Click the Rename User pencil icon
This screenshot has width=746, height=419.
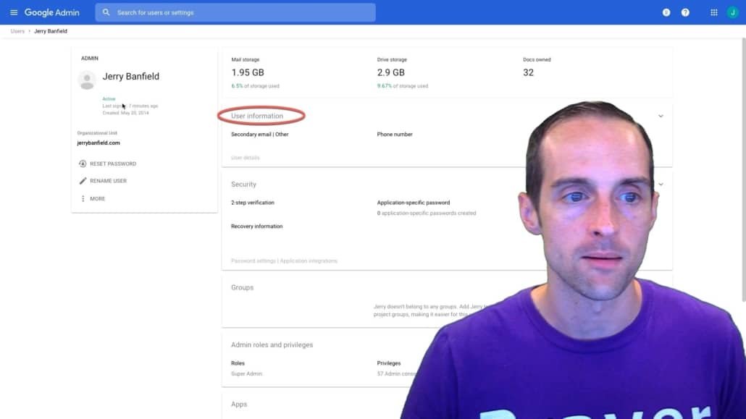point(83,181)
